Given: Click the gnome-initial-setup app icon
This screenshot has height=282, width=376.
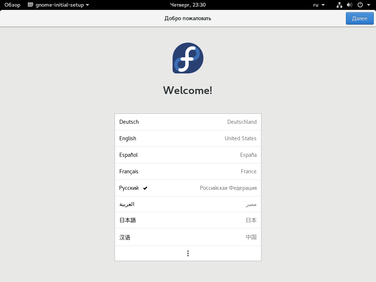Looking at the screenshot, I should (30, 5).
